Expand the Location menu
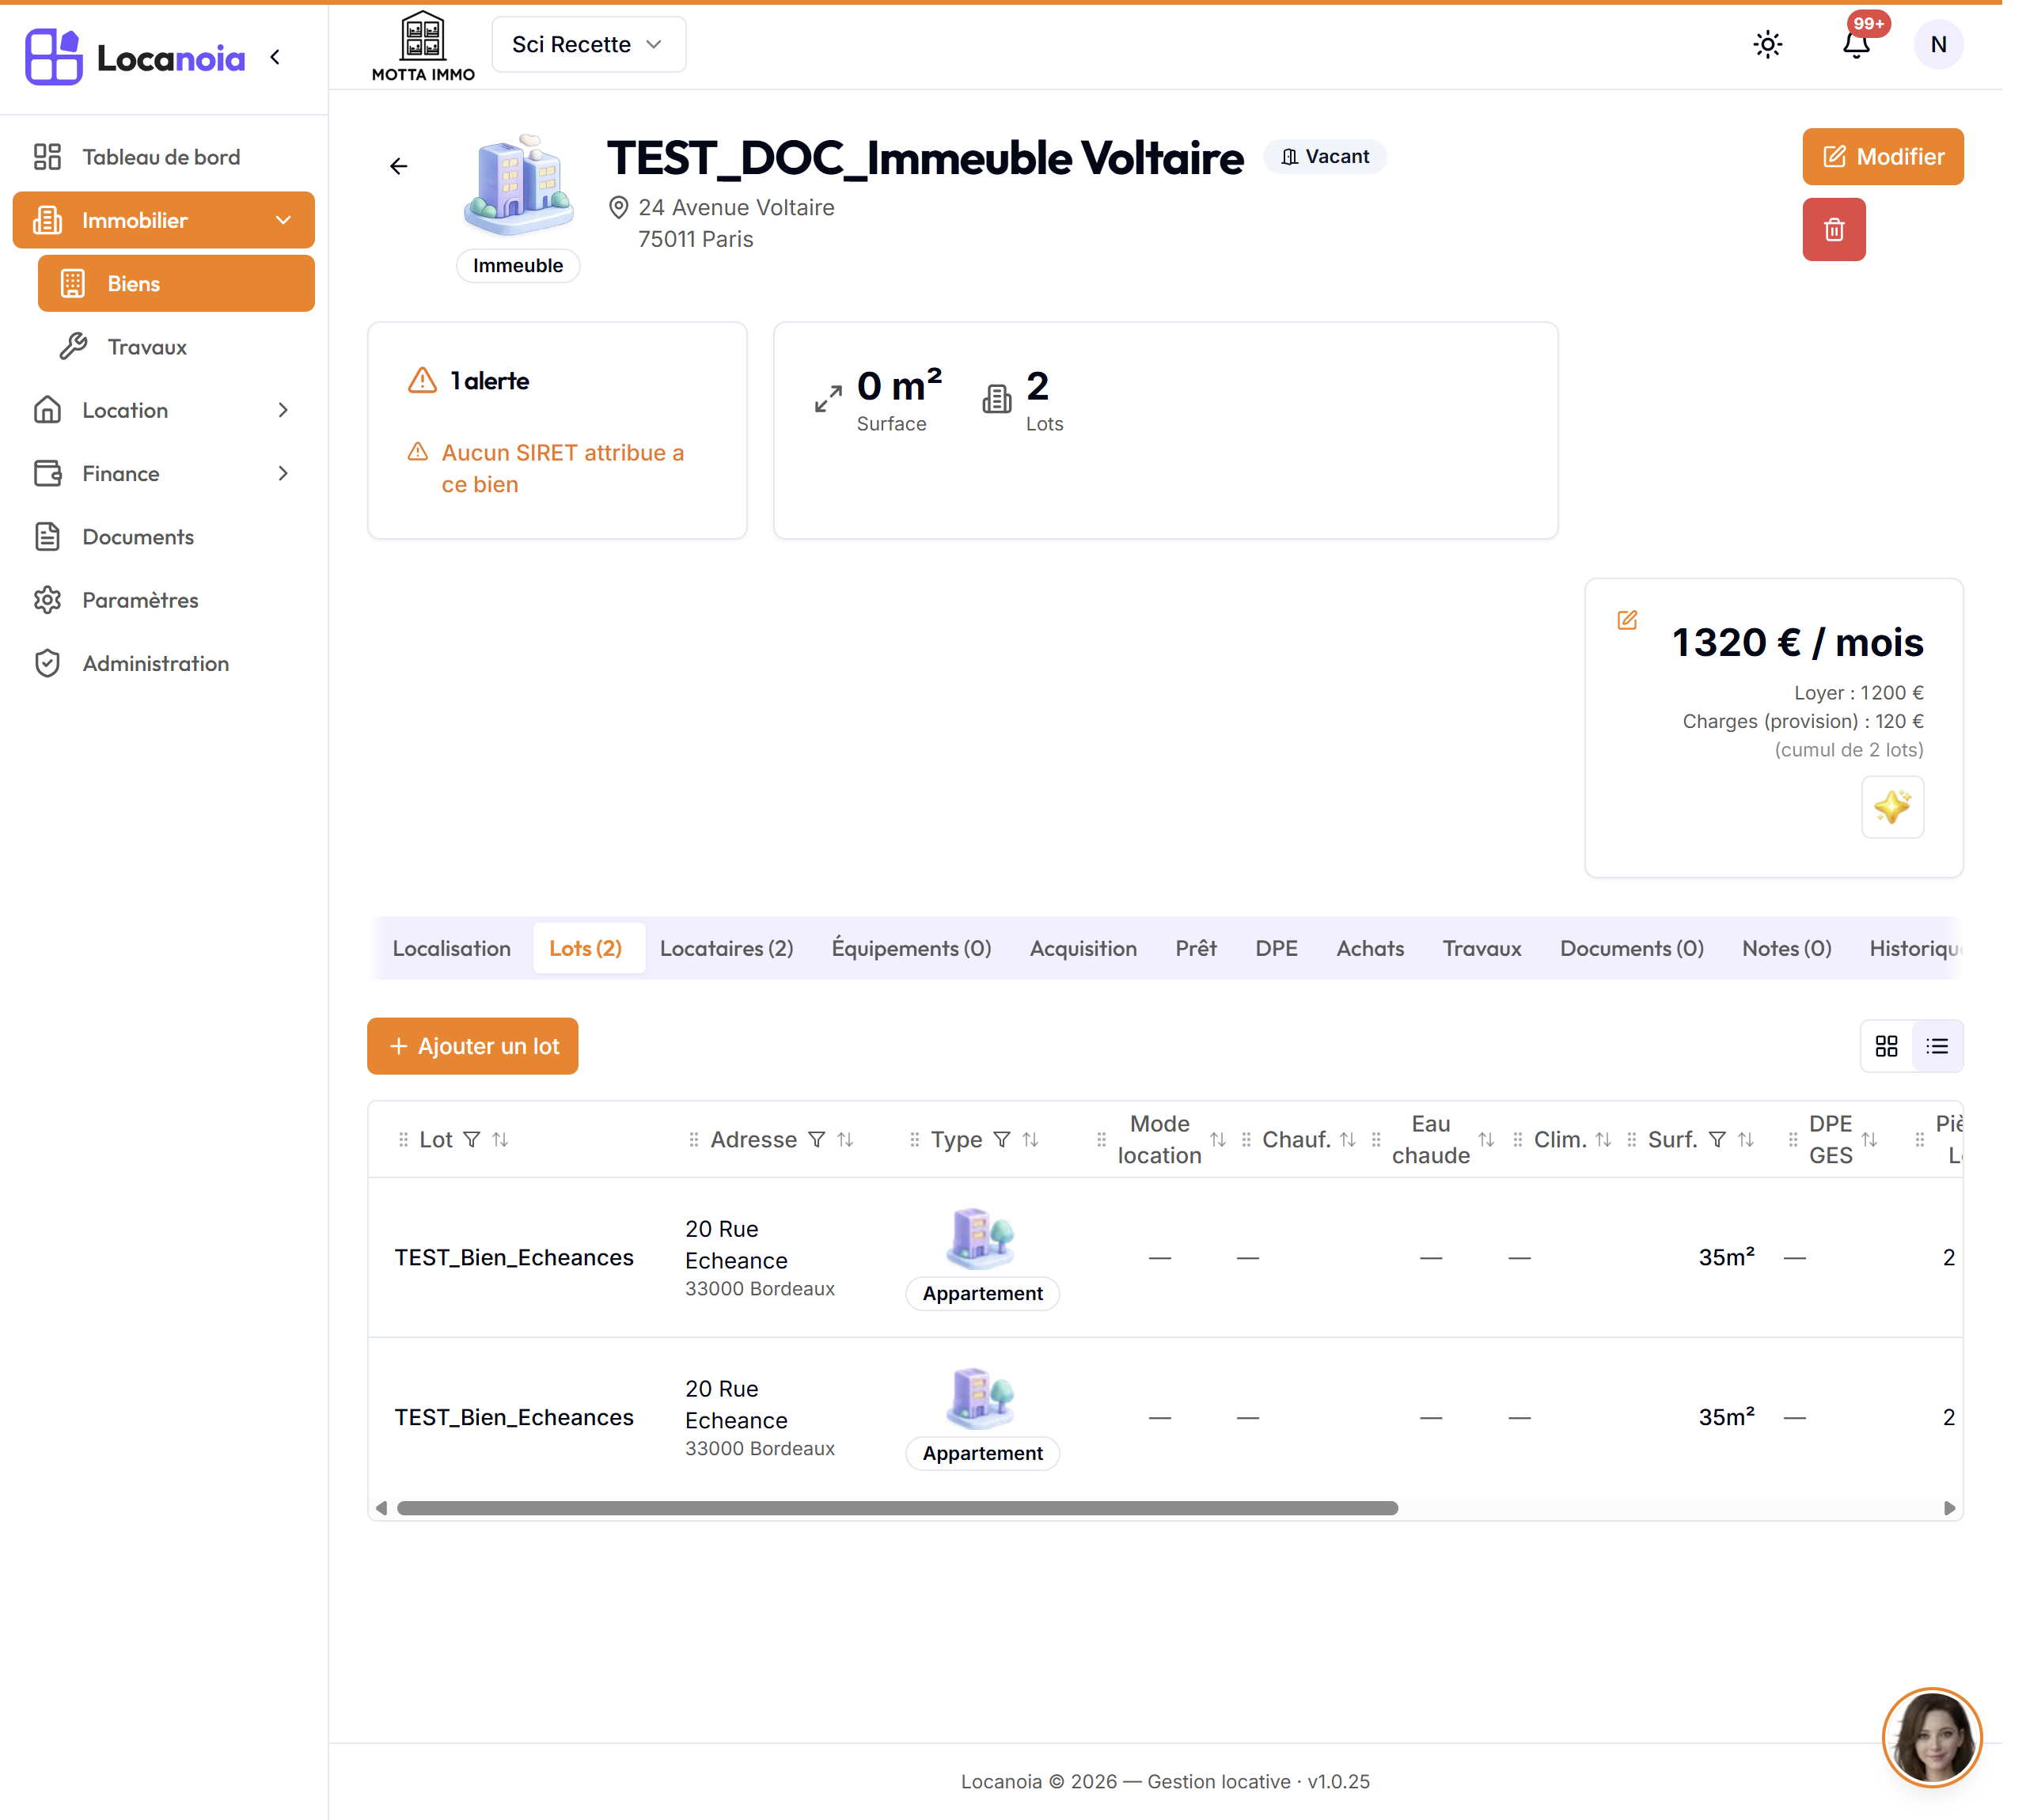The image size is (2026, 1820). 163,410
